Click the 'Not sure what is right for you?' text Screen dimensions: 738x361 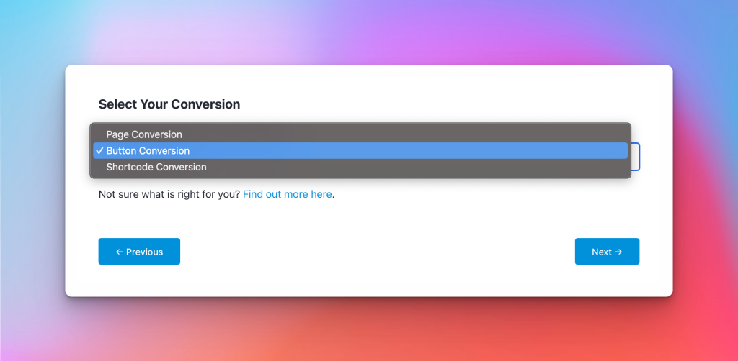pos(169,194)
